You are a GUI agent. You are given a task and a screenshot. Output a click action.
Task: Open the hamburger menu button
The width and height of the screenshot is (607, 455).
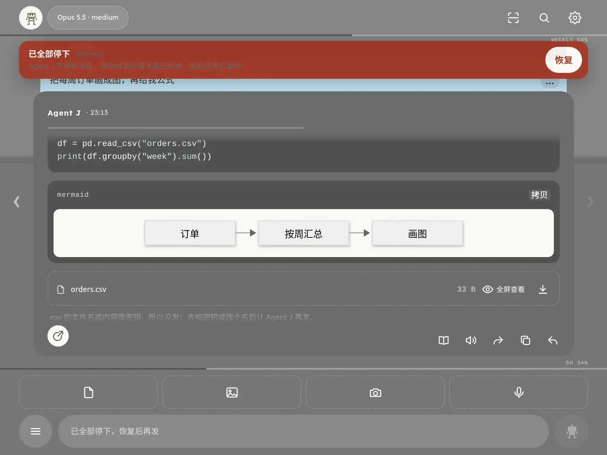[x=36, y=431]
